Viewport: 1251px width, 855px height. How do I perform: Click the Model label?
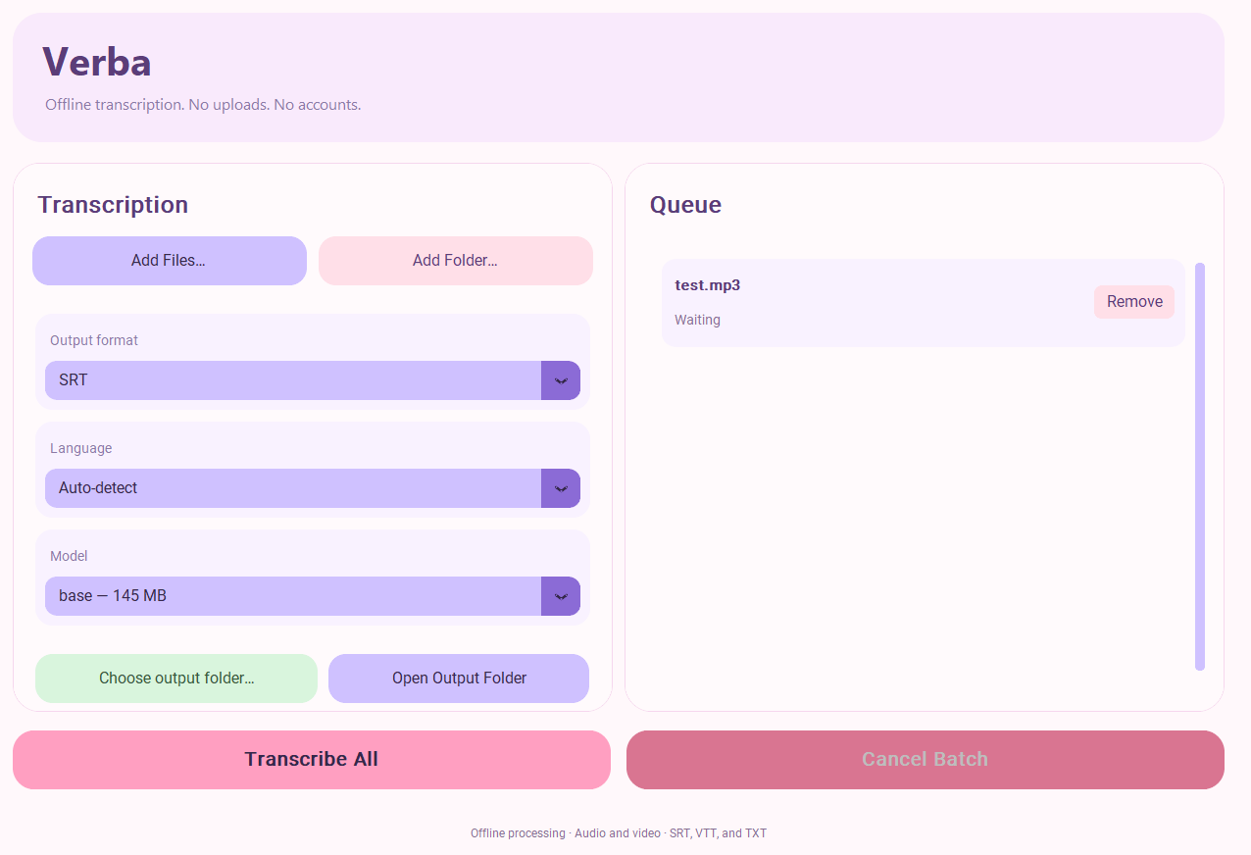(x=69, y=557)
